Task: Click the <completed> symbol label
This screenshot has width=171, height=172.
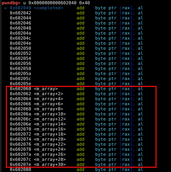Action: click(x=49, y=8)
